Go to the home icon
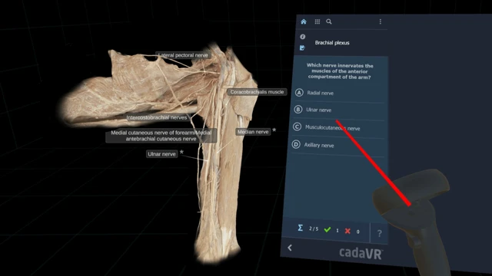The height and width of the screenshot is (276, 492). (x=304, y=21)
